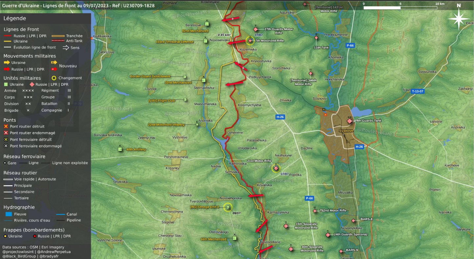The image size is (474, 259).
Task: Click the T-13-07 road shield
Action: click(x=417, y=91)
